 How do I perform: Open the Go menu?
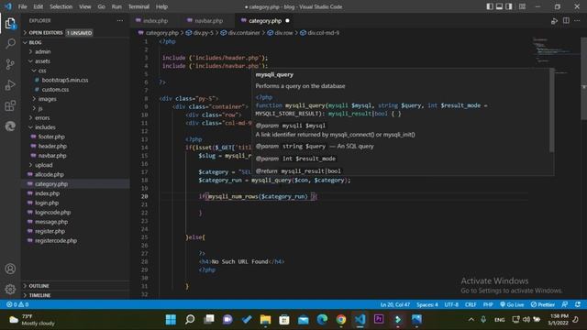coord(102,6)
